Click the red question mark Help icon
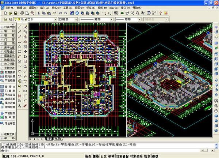 pyautogui.click(x=160, y=13)
